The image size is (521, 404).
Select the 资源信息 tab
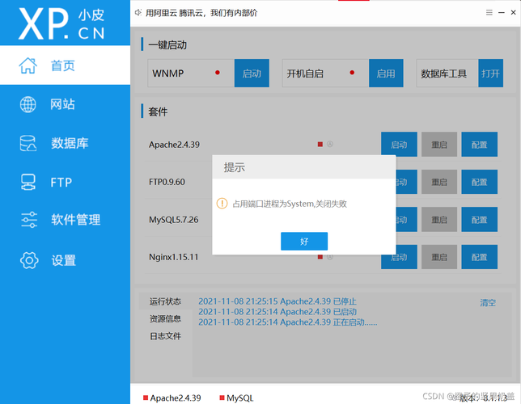tap(165, 318)
